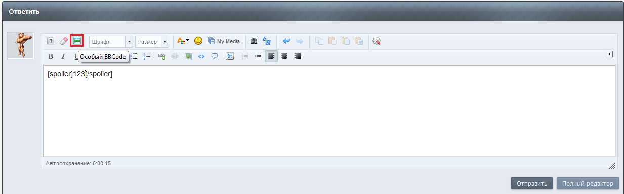Viewport: 624px width, 194px height.
Task: Open My Media
Action: (224, 41)
